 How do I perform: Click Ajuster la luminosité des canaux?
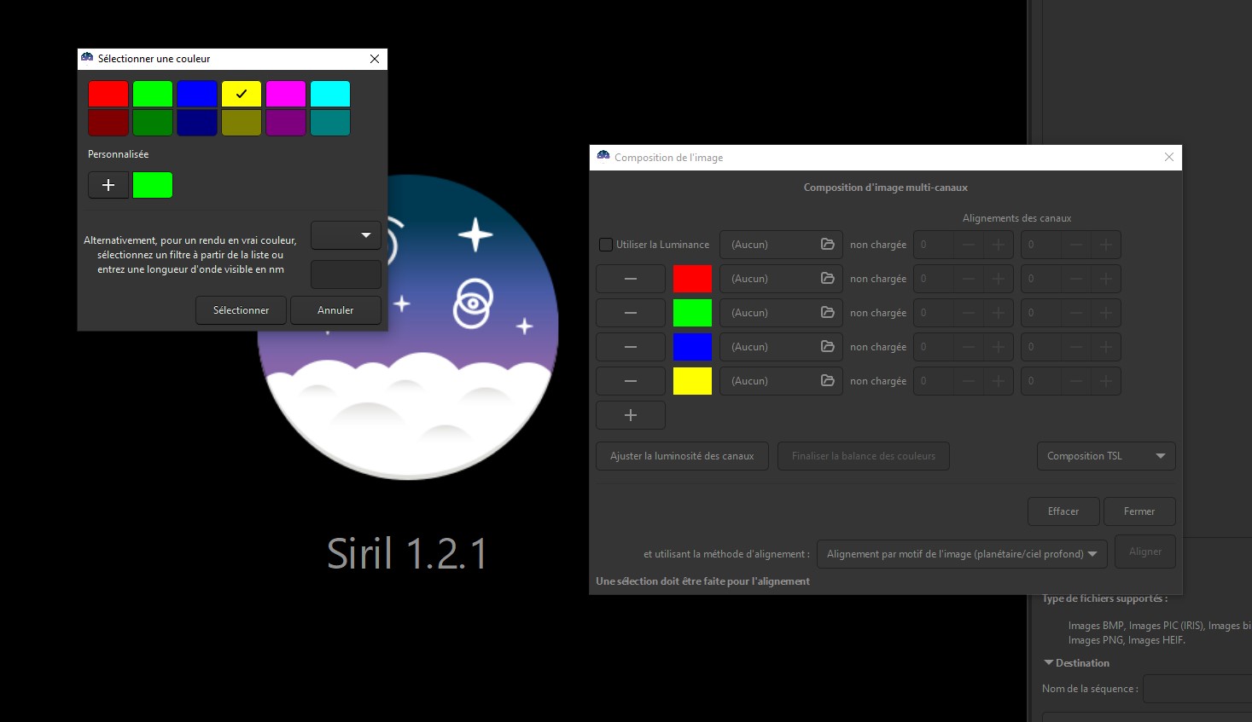click(682, 456)
